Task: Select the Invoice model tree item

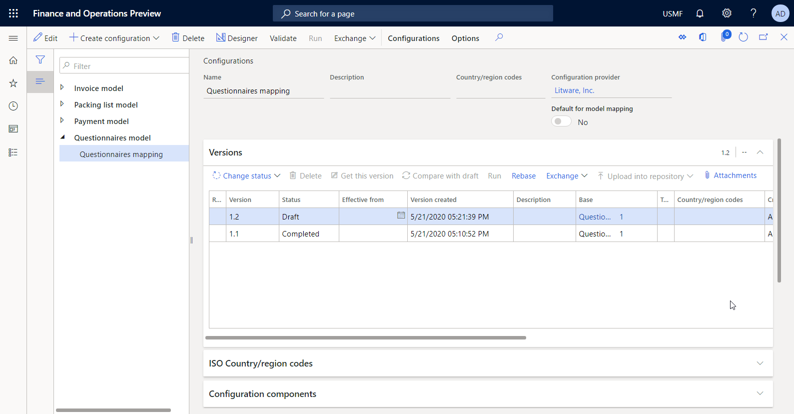Action: [x=98, y=88]
